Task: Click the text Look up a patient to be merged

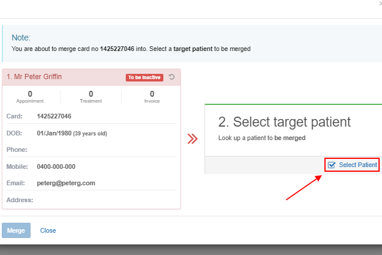Action: pyautogui.click(x=262, y=138)
